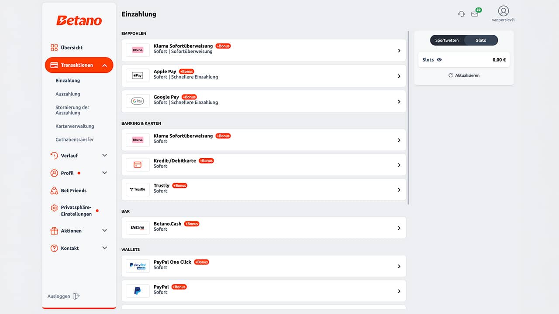Click the vanpersievl1 username
The image size is (559, 314).
(504, 20)
